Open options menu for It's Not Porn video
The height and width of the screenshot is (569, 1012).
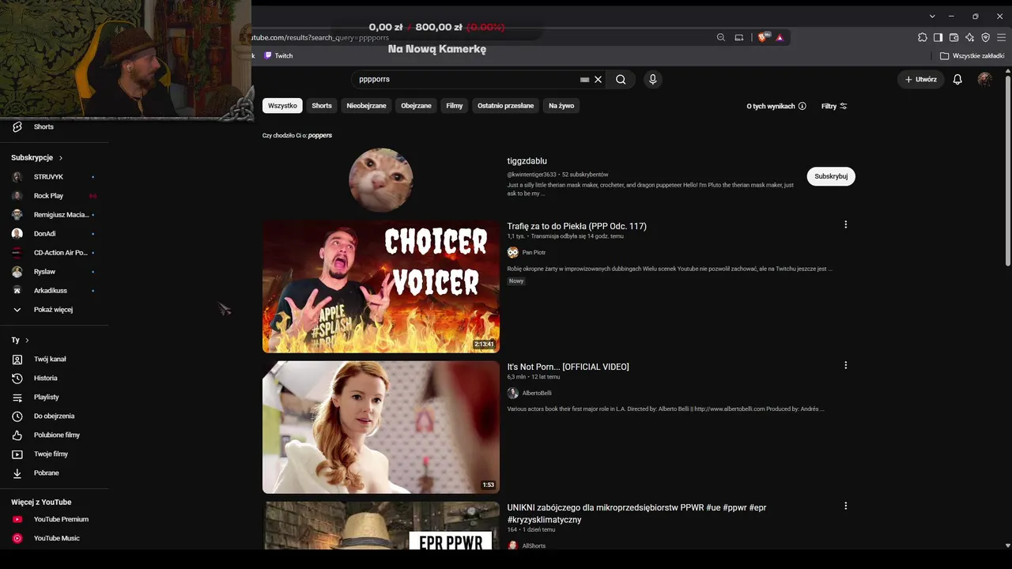pos(845,365)
